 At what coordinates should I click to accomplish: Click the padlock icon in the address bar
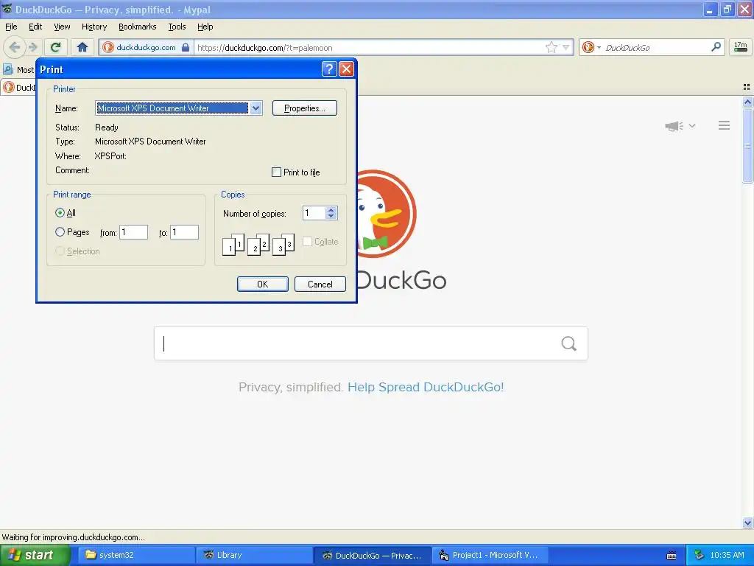tap(186, 47)
